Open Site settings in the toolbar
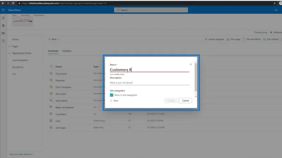Viewport: 282px width, 158px height. click(271, 39)
